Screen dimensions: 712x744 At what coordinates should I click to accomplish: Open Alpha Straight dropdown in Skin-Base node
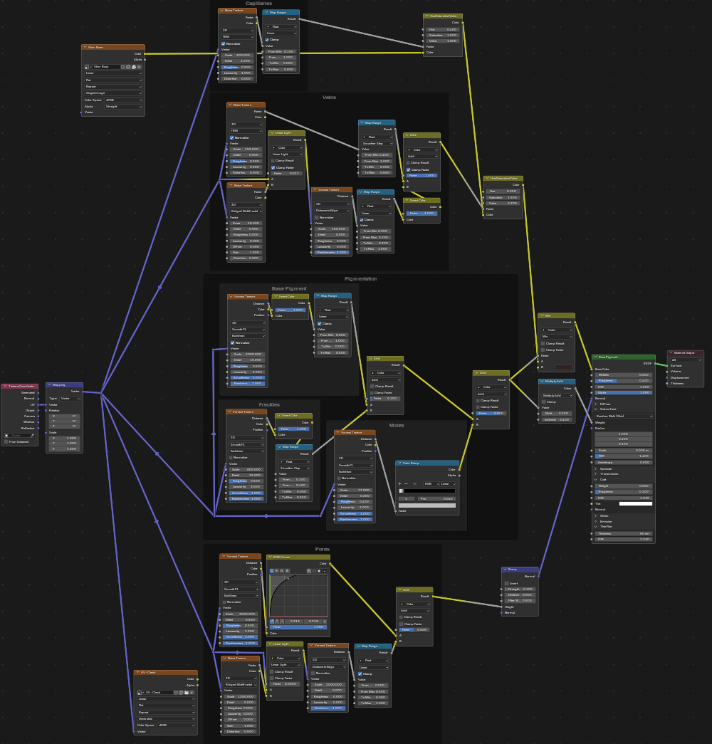[123, 107]
